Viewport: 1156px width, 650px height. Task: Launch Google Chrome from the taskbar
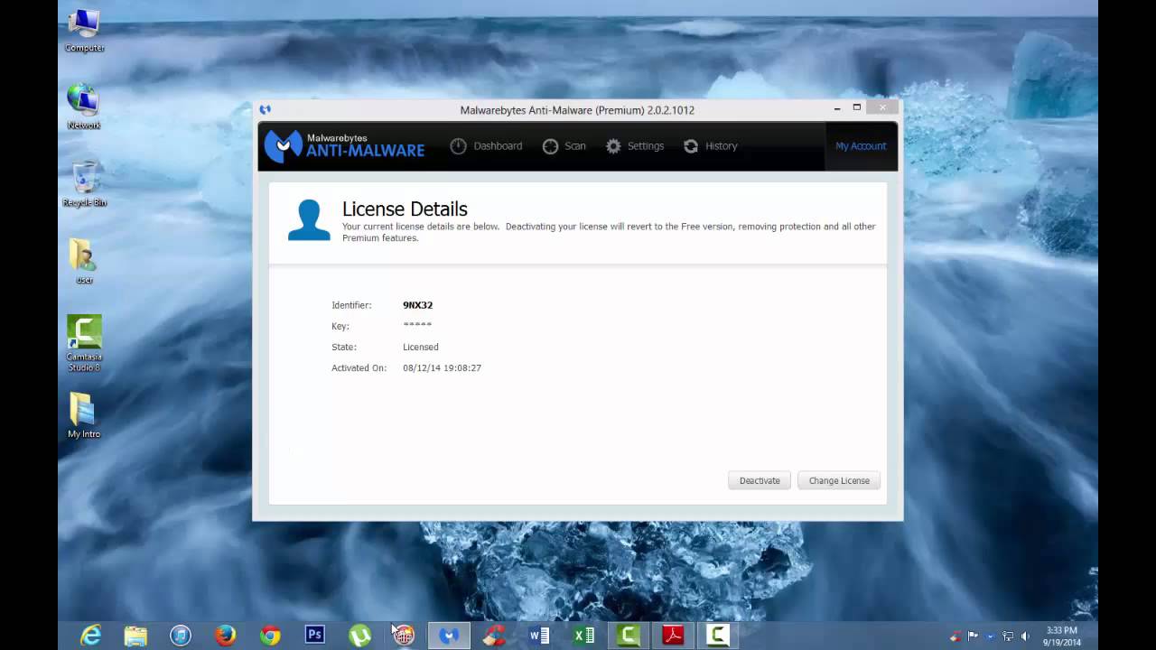(270, 636)
